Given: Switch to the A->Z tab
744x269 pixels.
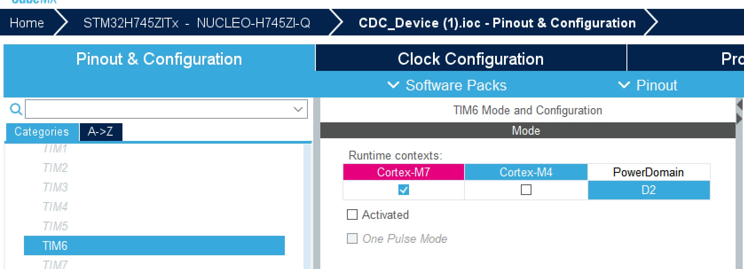Looking at the screenshot, I should (101, 132).
